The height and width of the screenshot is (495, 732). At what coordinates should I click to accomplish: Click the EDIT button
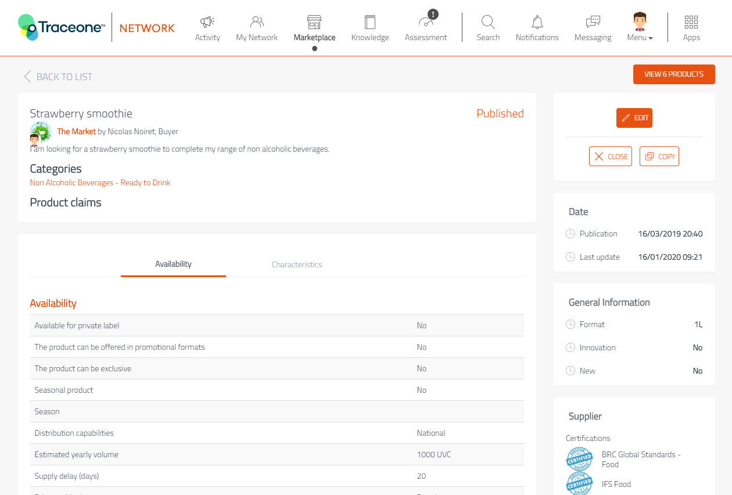(634, 117)
